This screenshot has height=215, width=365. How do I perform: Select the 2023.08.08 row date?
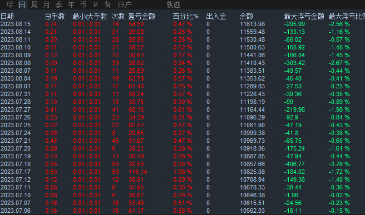click(16, 63)
